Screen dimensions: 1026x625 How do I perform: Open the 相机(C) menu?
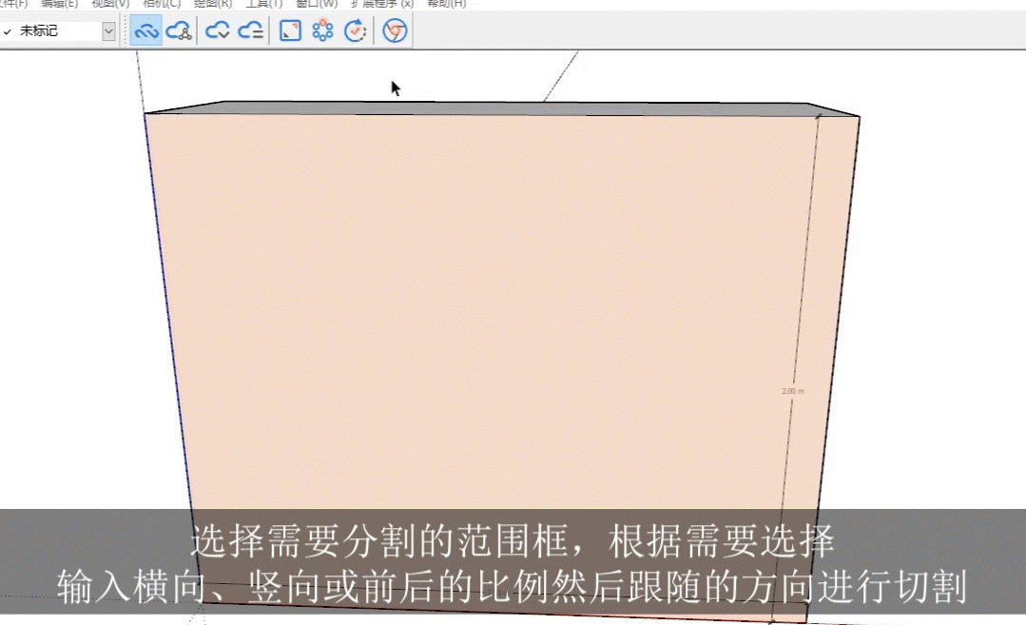[162, 4]
